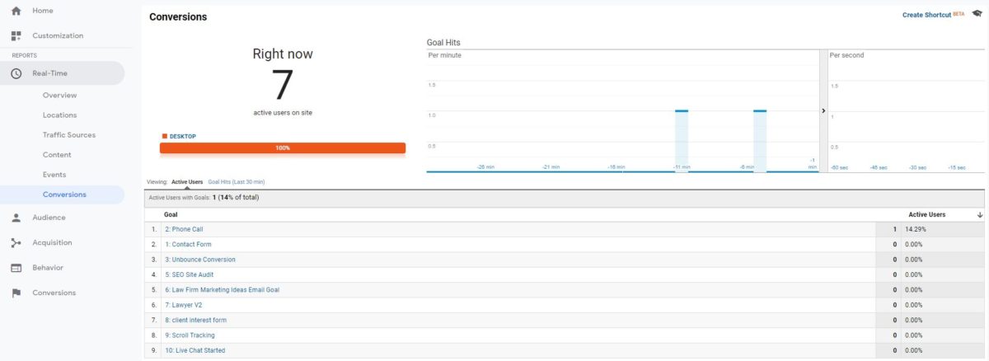The image size is (989, 361).
Task: Click the Audience person icon
Action: pos(16,218)
